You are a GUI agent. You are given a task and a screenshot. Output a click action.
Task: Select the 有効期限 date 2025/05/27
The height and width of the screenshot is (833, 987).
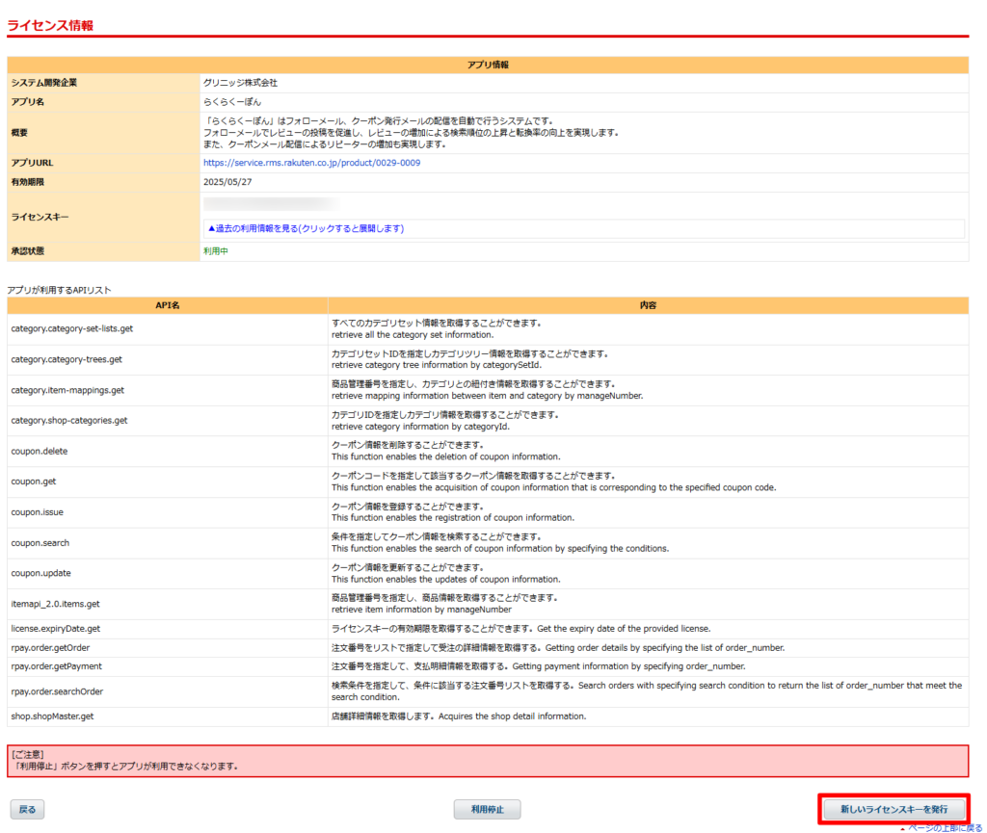click(227, 181)
